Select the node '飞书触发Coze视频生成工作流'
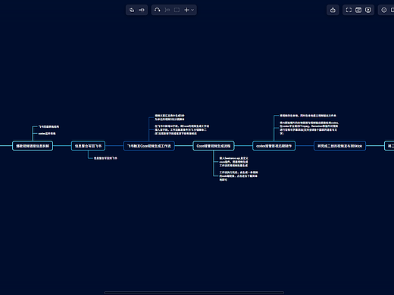The height and width of the screenshot is (295, 394). pyautogui.click(x=149, y=146)
